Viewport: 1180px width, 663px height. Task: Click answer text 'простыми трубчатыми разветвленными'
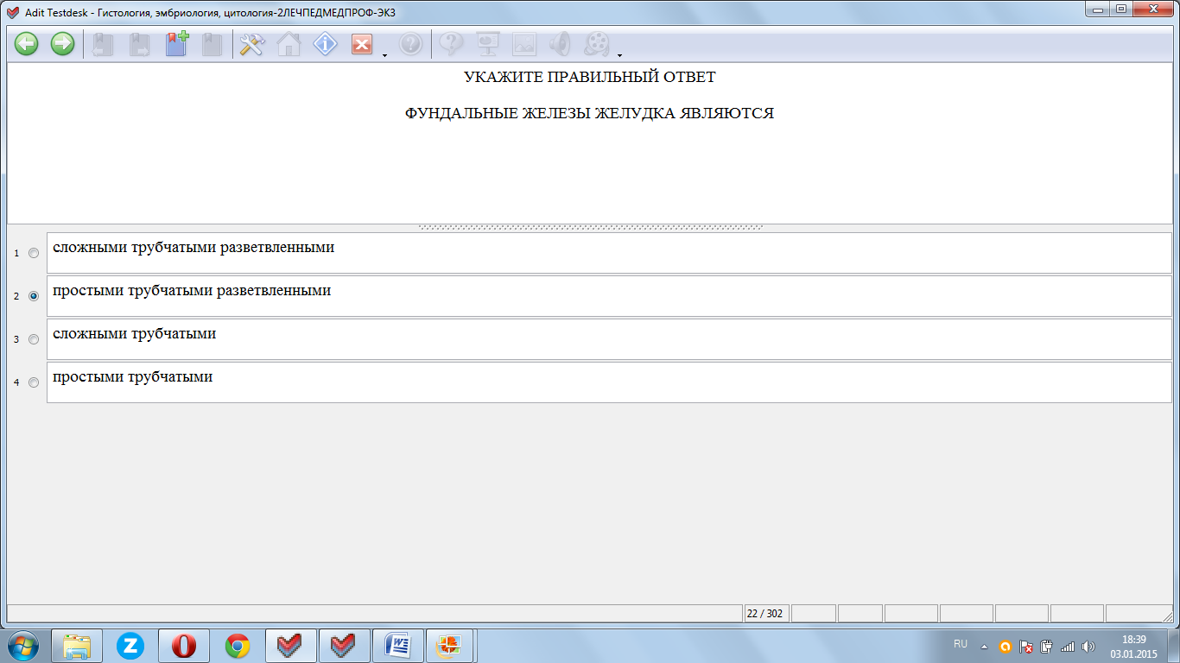tap(192, 291)
